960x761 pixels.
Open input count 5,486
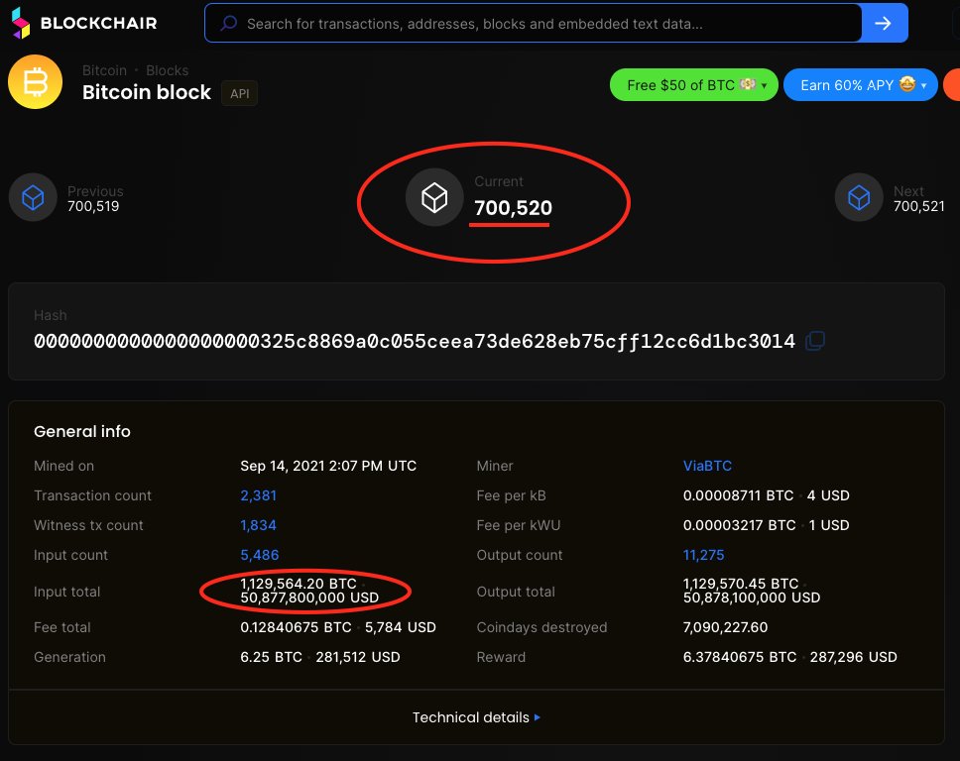260,555
